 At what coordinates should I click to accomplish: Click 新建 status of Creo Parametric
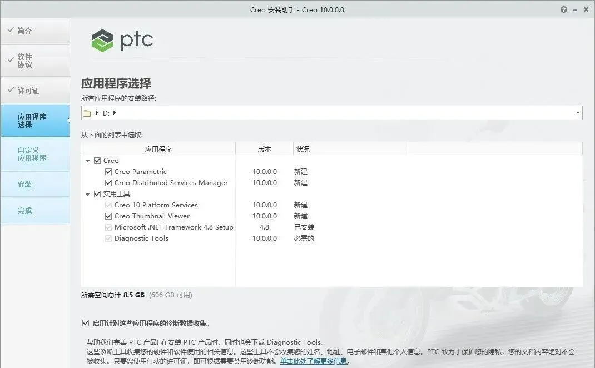tap(300, 171)
